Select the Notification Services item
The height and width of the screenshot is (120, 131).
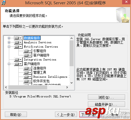click(41, 47)
